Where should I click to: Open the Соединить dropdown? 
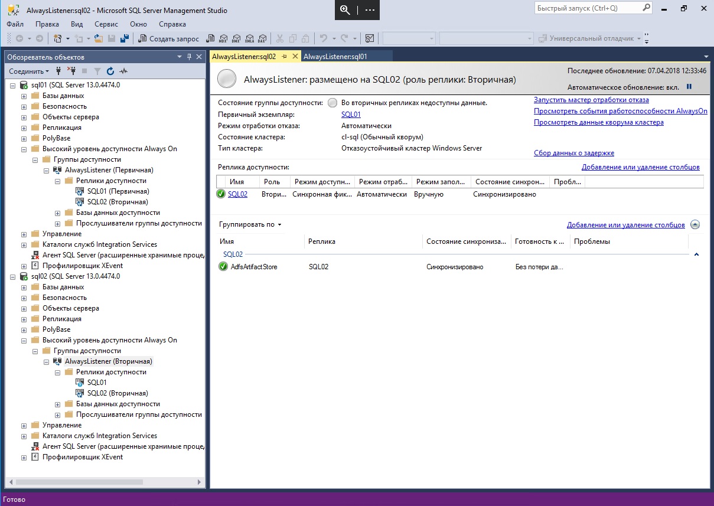[x=30, y=71]
